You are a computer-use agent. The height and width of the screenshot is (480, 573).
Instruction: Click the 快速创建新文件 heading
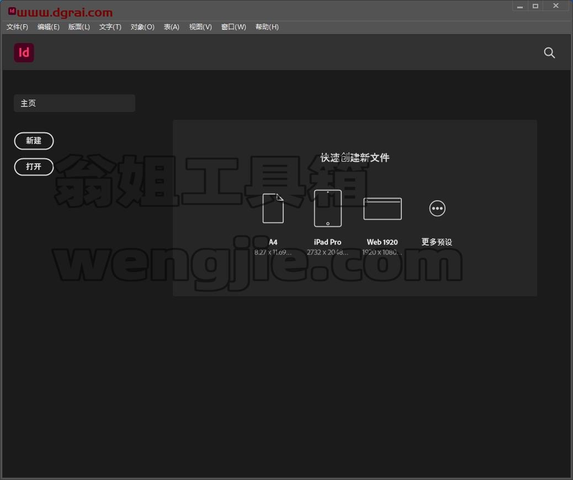355,158
